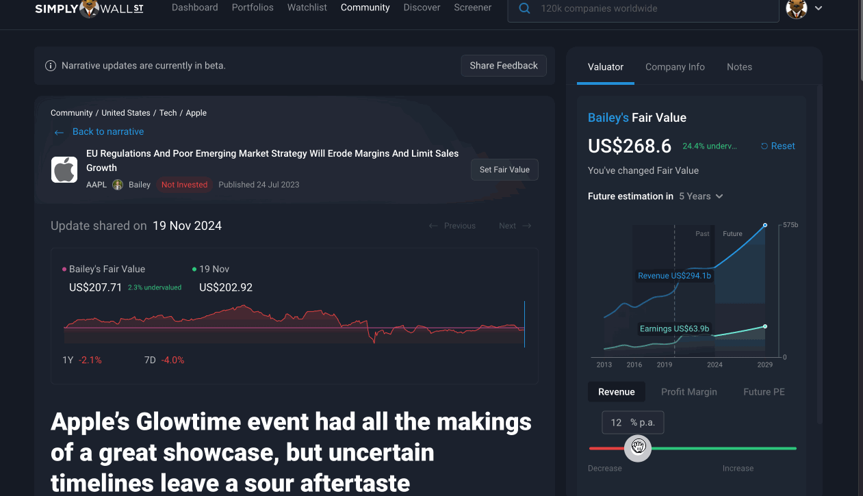The width and height of the screenshot is (863, 496).
Task: Open the Community section
Action: tap(365, 8)
